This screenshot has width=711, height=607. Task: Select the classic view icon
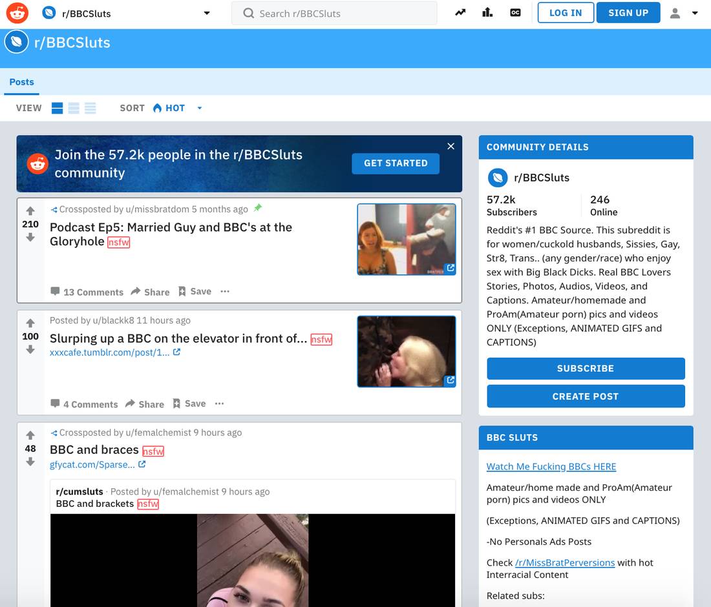(74, 108)
